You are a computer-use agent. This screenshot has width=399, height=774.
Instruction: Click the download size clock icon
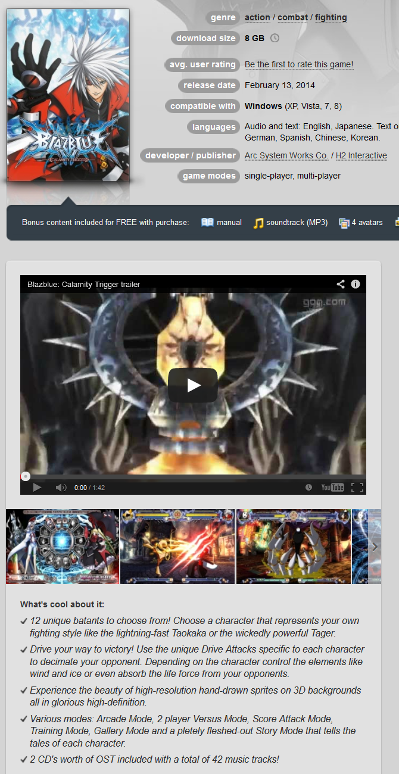pyautogui.click(x=275, y=38)
